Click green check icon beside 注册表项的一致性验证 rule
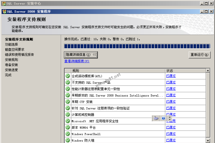215x143 pixels. click(x=68, y=108)
